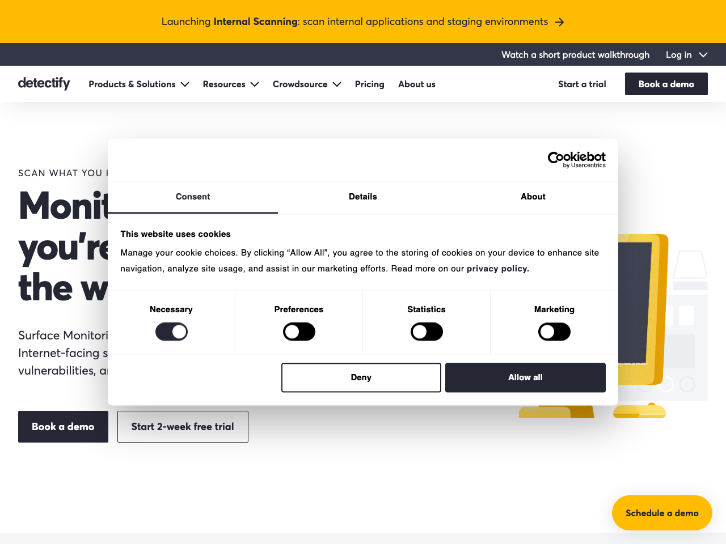This screenshot has width=726, height=544.
Task: Expand the Products & Solutions dropdown
Action: [138, 84]
